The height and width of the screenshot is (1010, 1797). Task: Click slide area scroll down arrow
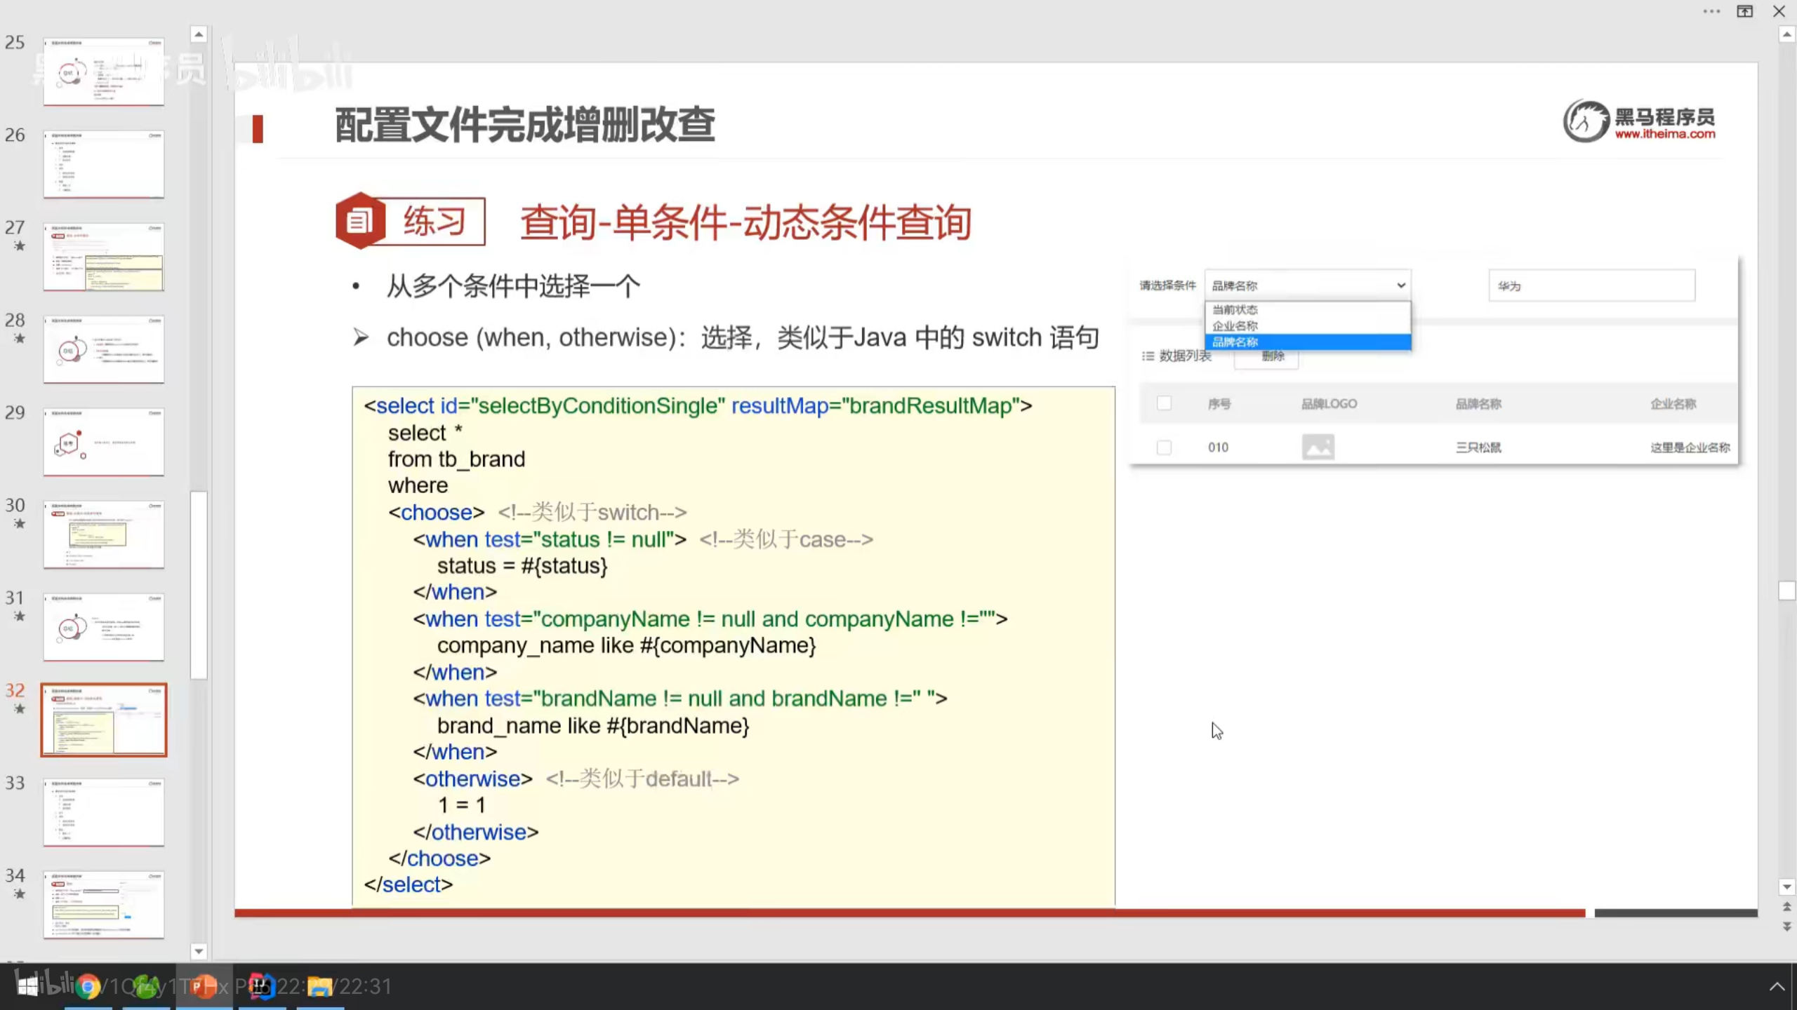[1787, 887]
